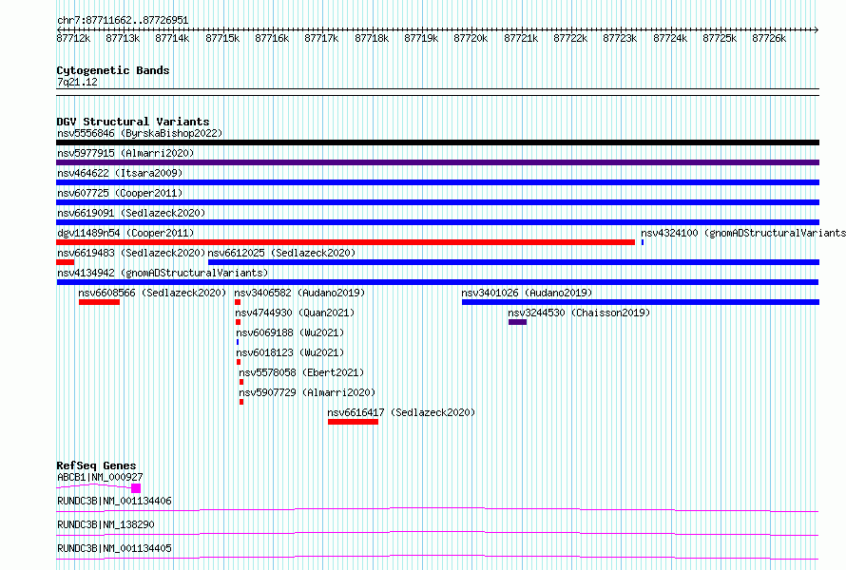846x570 pixels.
Task: Select the blue nsv607725 variant bar
Action: [x=437, y=202]
